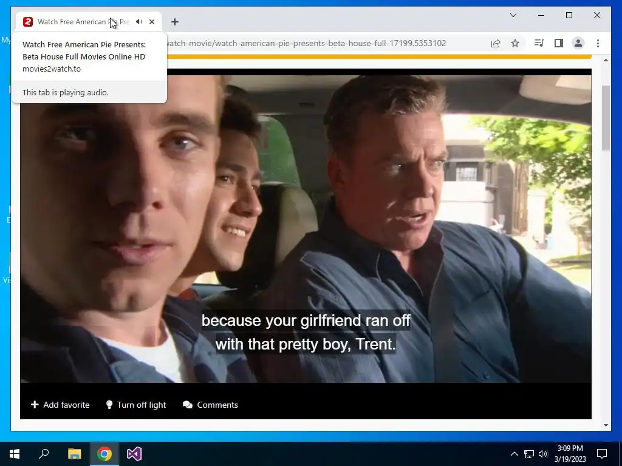Share this page using the share icon
Viewport: 622px width, 466px height.
coord(496,43)
